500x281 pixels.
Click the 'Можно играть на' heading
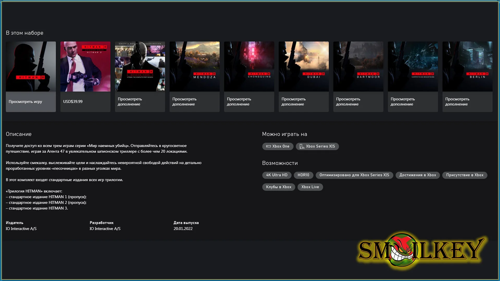tap(284, 134)
